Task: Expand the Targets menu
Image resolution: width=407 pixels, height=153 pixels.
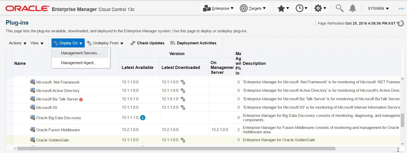Action: (x=253, y=8)
